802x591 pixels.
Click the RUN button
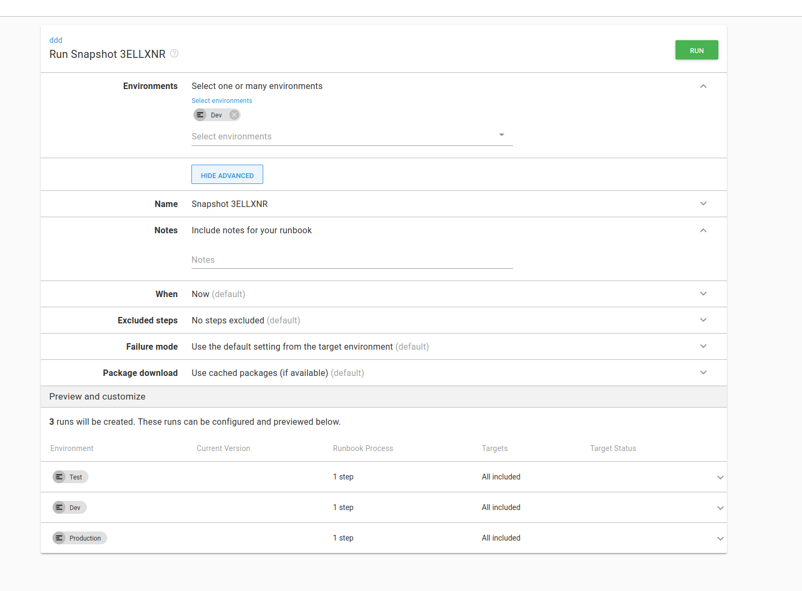696,50
